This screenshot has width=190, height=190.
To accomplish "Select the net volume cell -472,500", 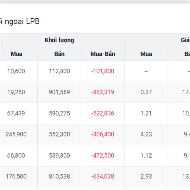I will click(x=103, y=155).
